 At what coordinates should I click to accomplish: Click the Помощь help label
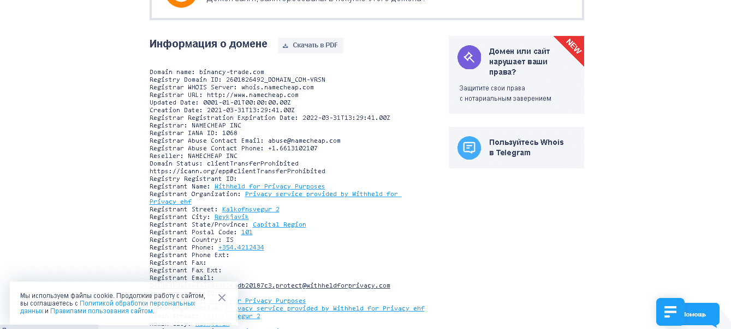tap(695, 314)
